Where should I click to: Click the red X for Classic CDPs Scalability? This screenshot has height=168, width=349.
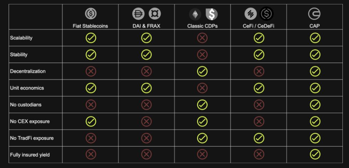click(x=202, y=38)
